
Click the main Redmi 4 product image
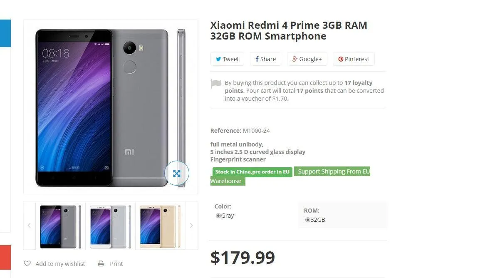[x=104, y=107]
